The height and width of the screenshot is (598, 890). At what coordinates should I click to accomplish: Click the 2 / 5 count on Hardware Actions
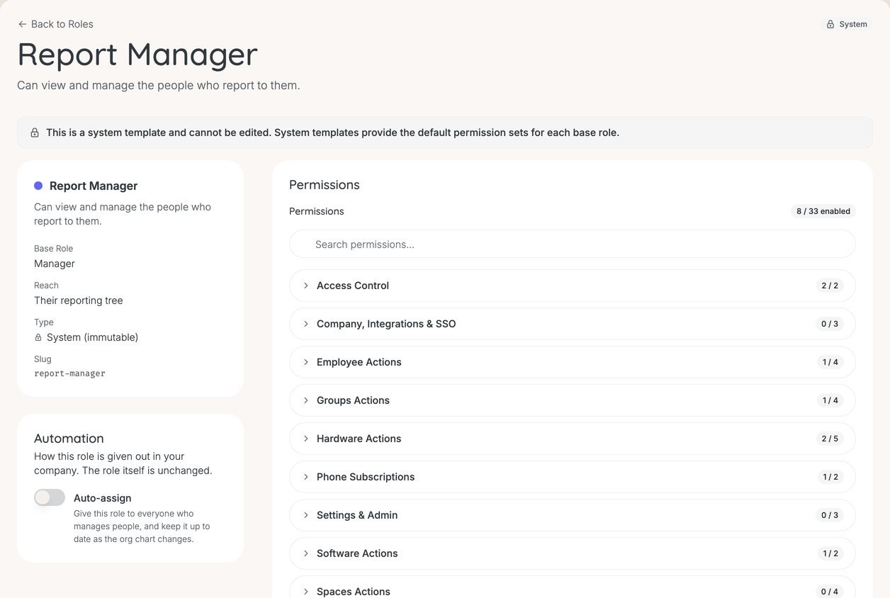tap(830, 439)
